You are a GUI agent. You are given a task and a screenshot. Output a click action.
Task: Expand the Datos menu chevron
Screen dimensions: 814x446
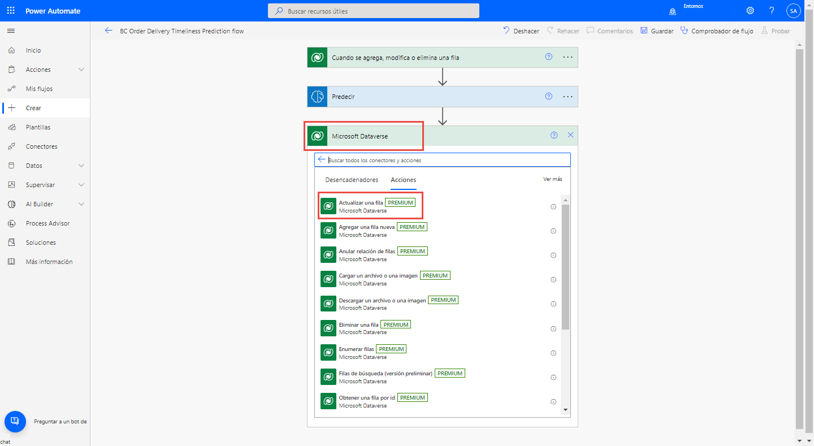click(x=81, y=166)
